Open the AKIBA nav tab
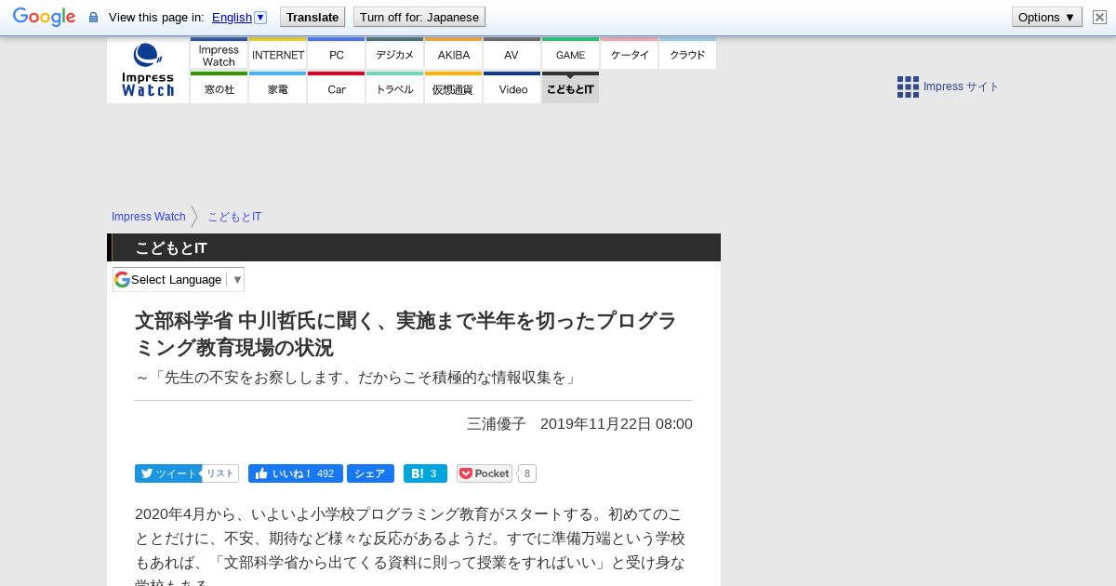This screenshot has height=586, width=1116. pyautogui.click(x=453, y=54)
